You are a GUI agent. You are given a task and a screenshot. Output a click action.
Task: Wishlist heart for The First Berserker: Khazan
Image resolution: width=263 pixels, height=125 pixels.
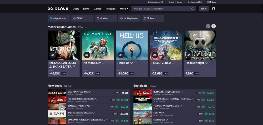click(x=93, y=113)
